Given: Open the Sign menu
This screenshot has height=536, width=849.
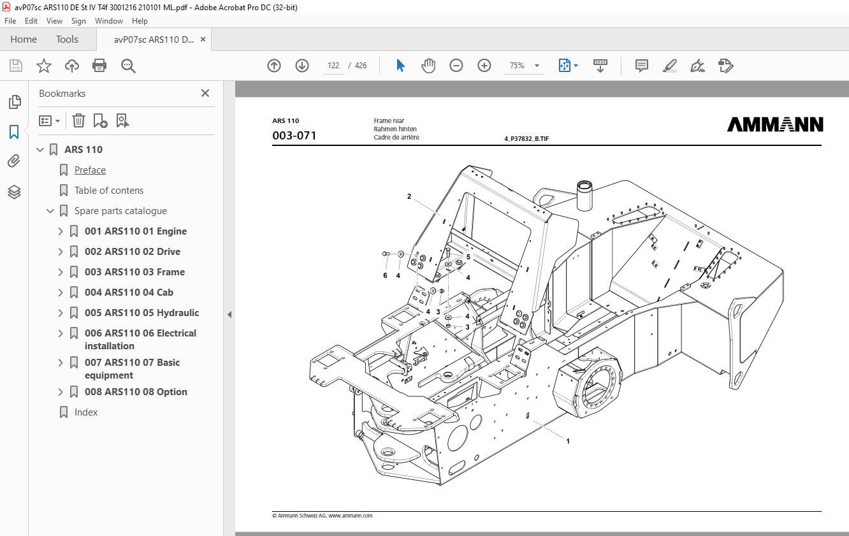Looking at the screenshot, I should (x=78, y=21).
